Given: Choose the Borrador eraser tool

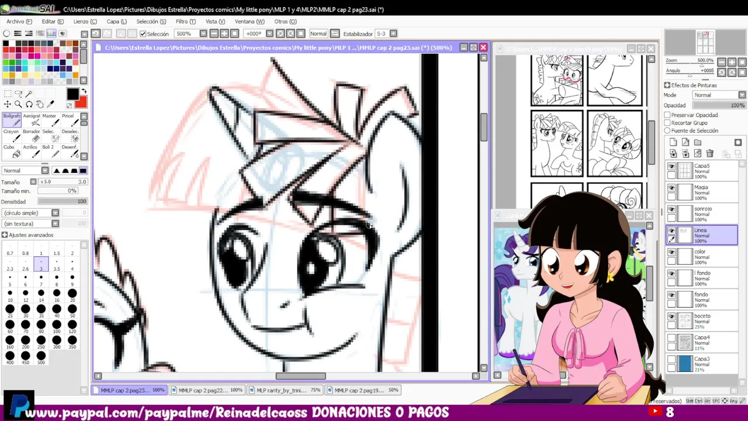Looking at the screenshot, I should [32, 136].
